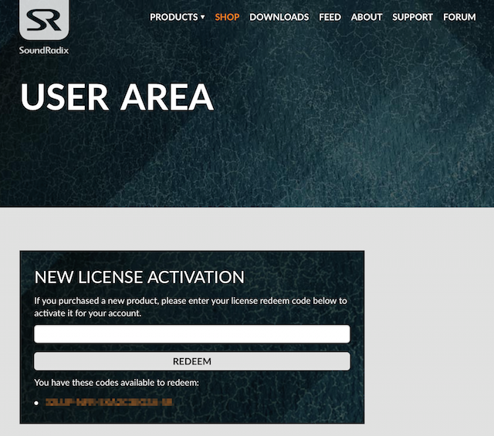Click the SoundRadix SR logo

pyautogui.click(x=44, y=19)
